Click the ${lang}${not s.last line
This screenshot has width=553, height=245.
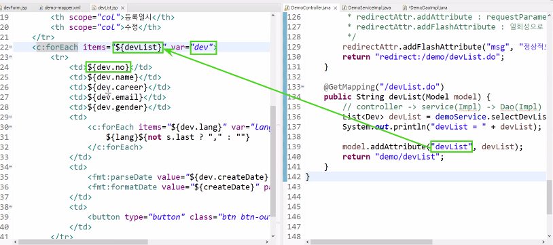[x=178, y=137]
